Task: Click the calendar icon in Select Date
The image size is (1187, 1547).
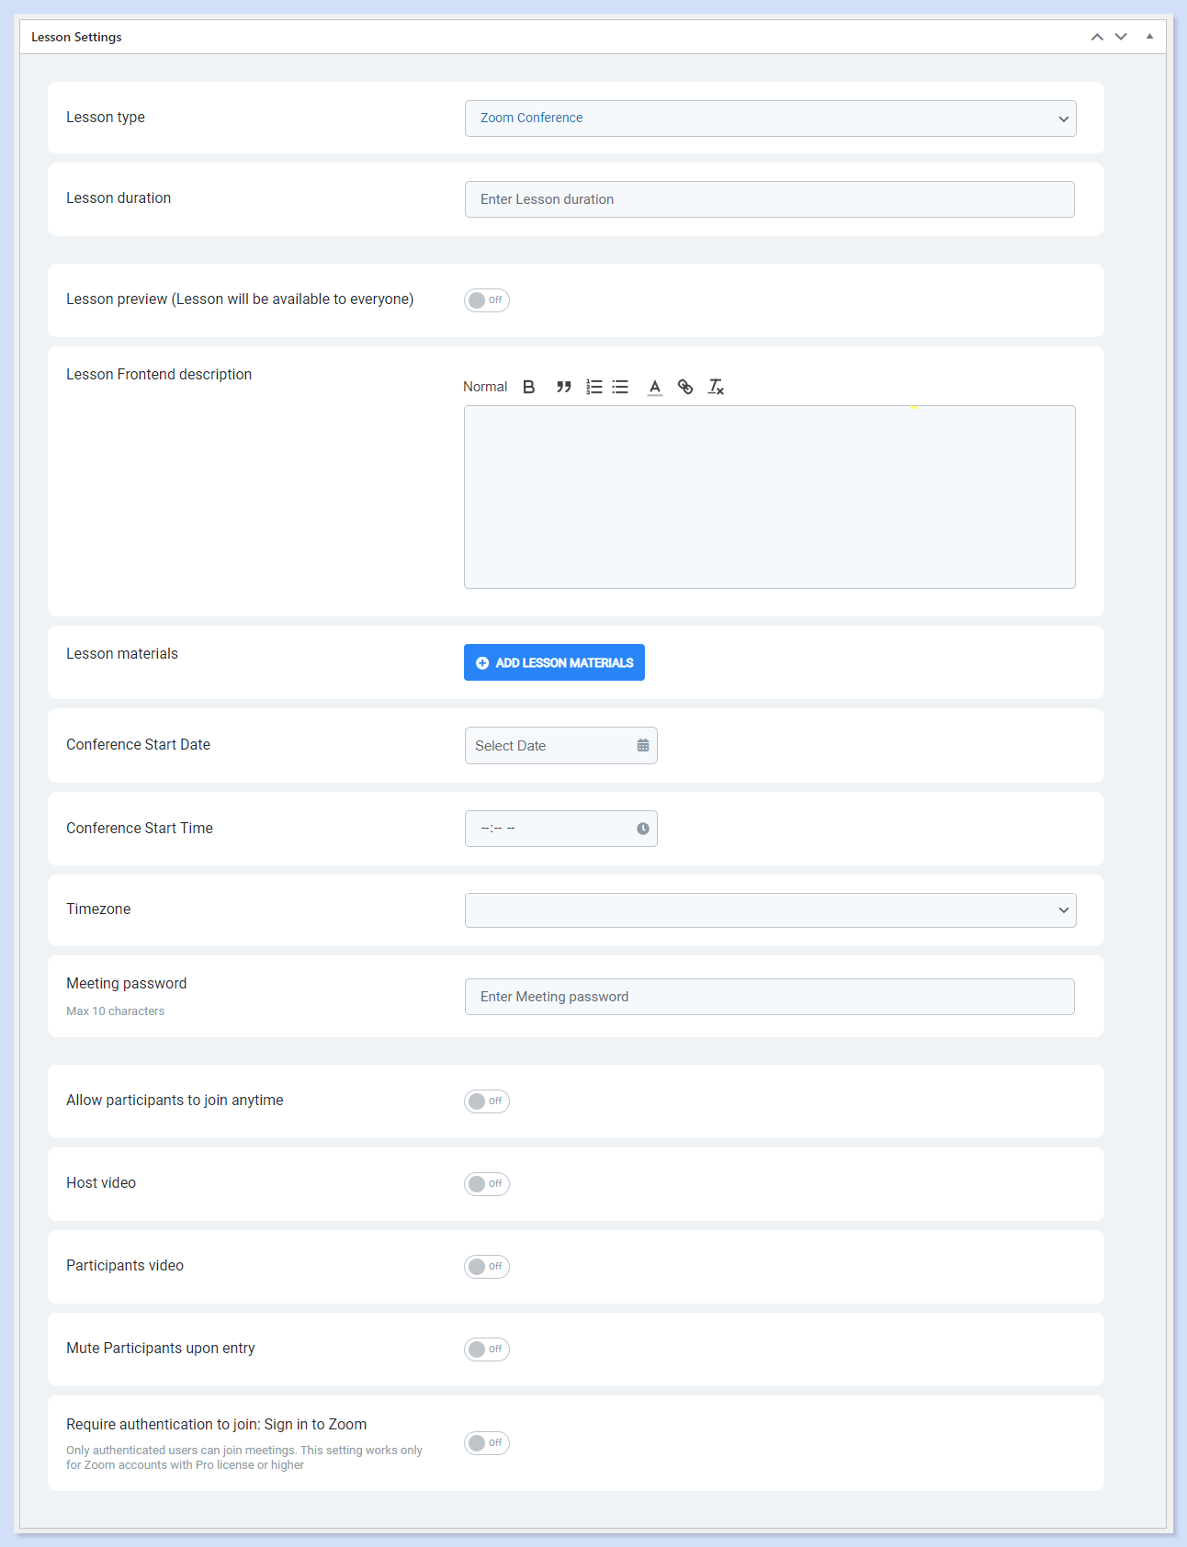Action: tap(643, 745)
